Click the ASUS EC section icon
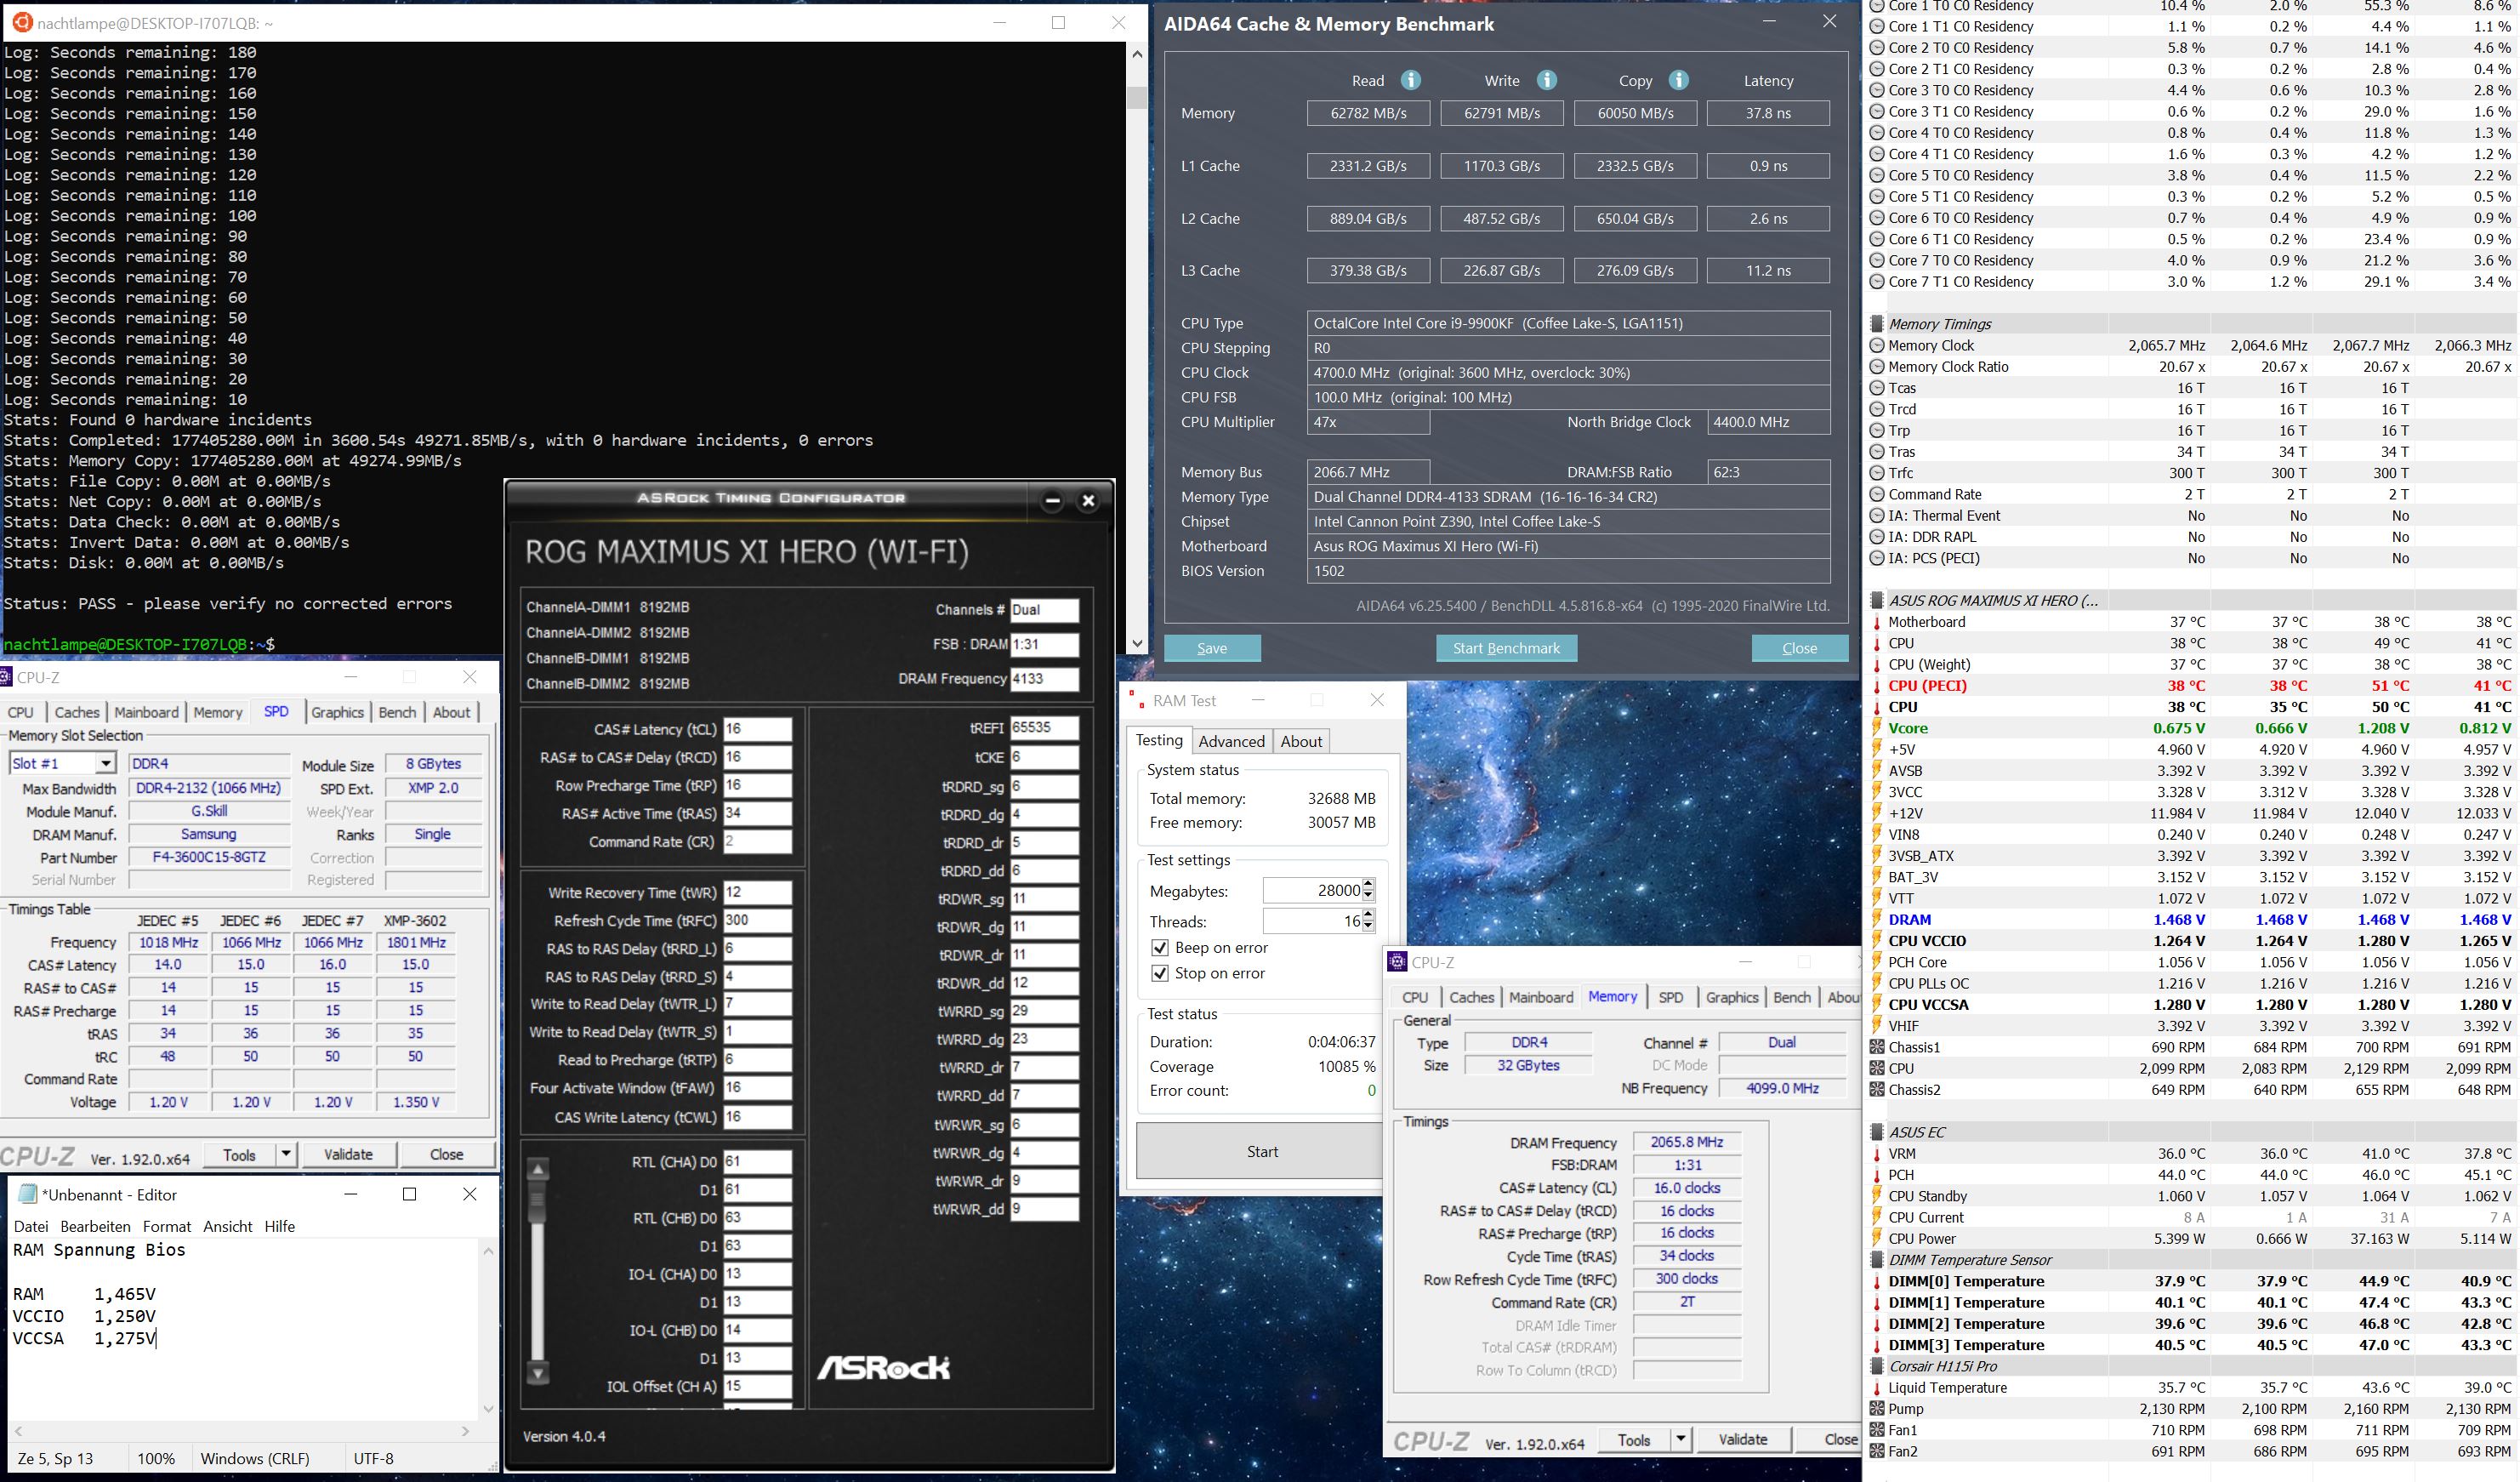 (x=1877, y=1132)
